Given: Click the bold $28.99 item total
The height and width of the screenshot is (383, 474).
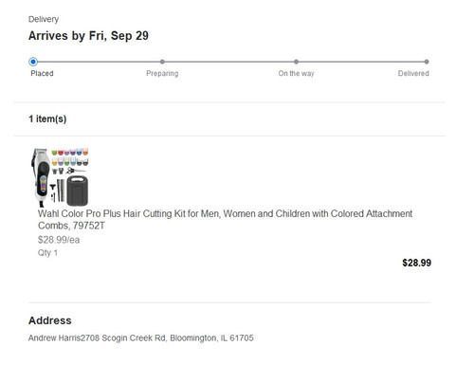Looking at the screenshot, I should [x=416, y=263].
